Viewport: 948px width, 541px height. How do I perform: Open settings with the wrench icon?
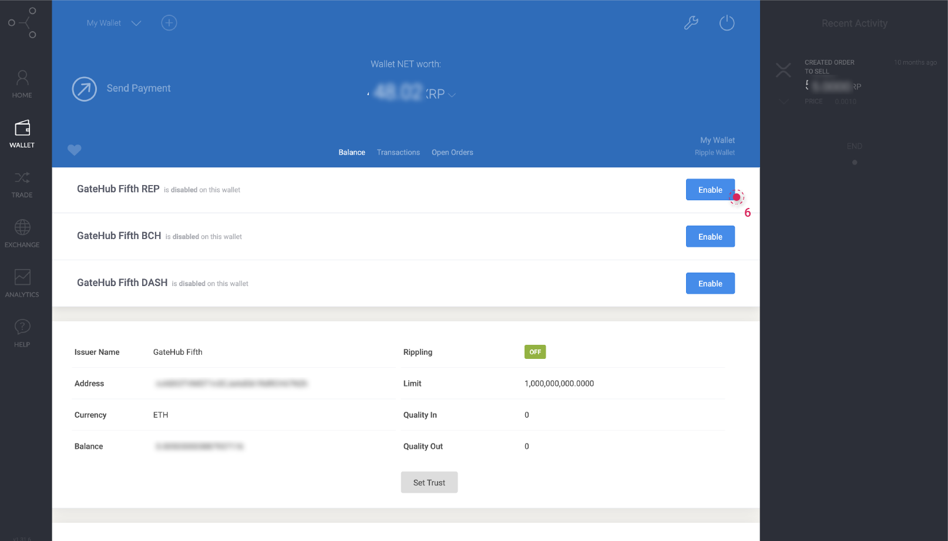pyautogui.click(x=691, y=23)
